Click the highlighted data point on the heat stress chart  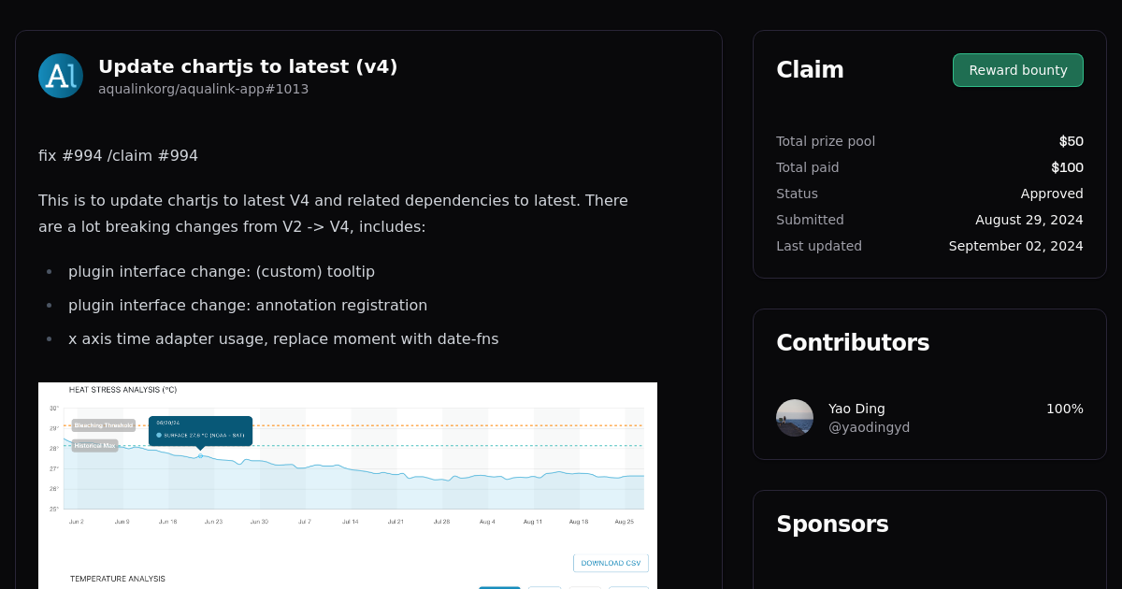point(200,455)
